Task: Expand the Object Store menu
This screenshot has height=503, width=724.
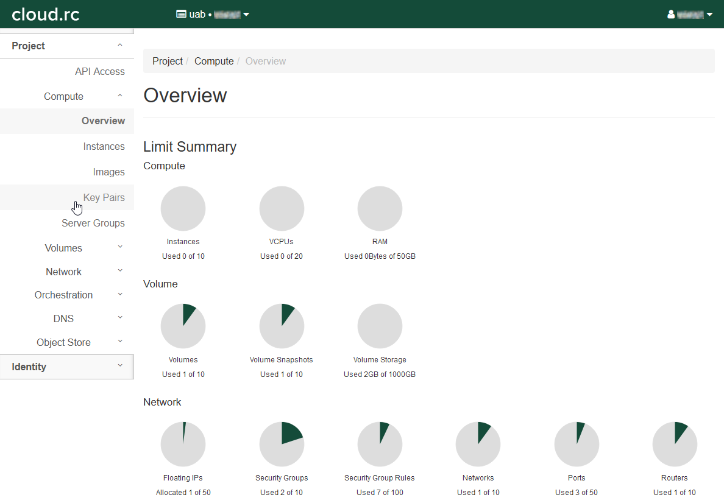Action: [x=64, y=343]
